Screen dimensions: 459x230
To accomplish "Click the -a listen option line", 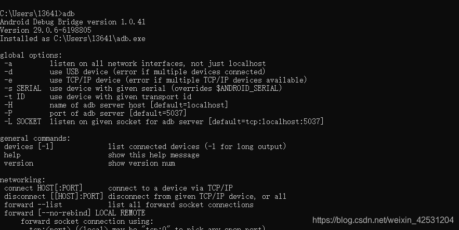I will click(x=135, y=64).
